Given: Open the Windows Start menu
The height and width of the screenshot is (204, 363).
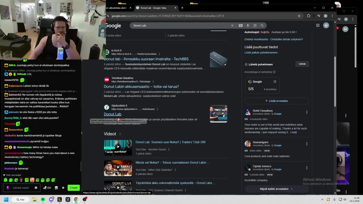Looking at the screenshot, I should [6, 199].
